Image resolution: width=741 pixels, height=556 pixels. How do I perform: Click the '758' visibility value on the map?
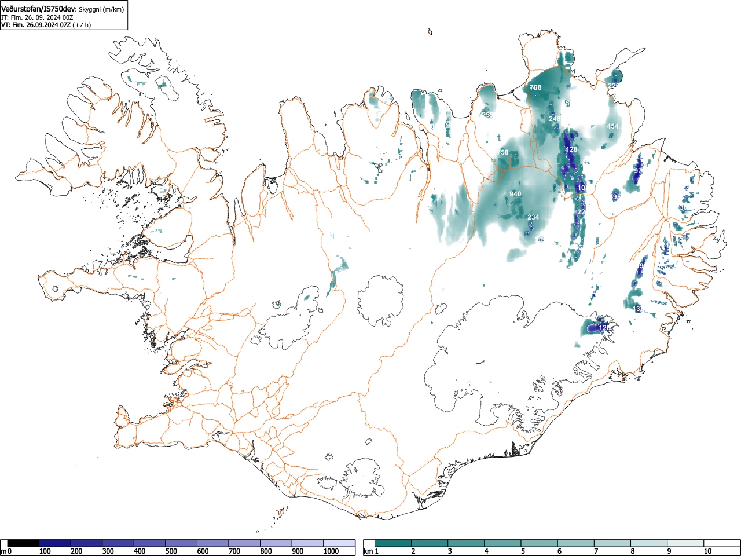coord(503,152)
